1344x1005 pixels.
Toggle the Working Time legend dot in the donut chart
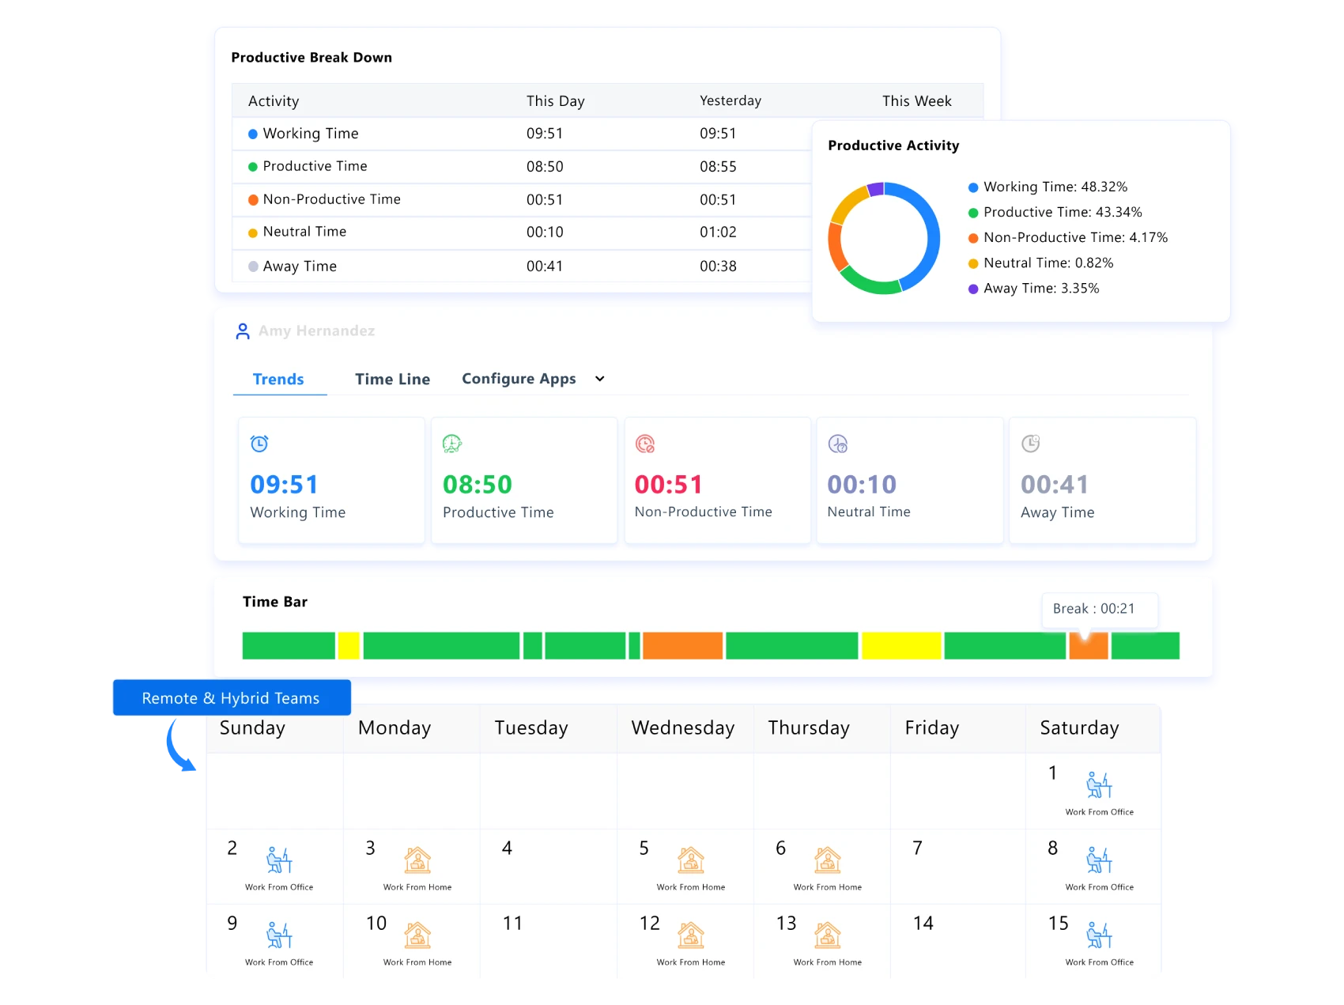[972, 187]
